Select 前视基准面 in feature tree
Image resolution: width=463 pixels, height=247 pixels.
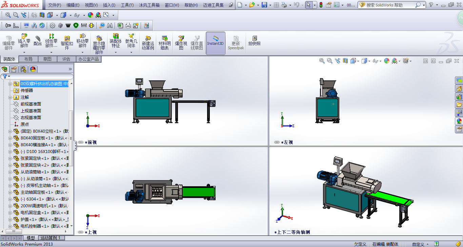[x=31, y=104]
